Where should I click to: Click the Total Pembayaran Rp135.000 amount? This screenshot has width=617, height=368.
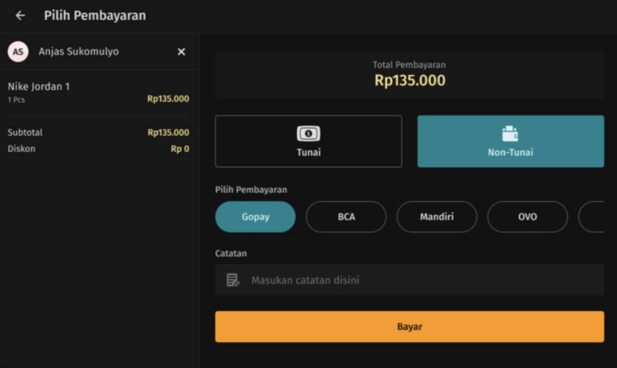pyautogui.click(x=410, y=80)
